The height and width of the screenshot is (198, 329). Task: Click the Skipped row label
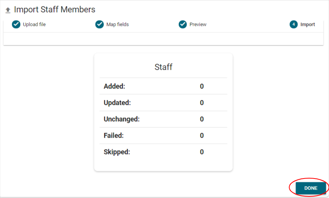[117, 152]
